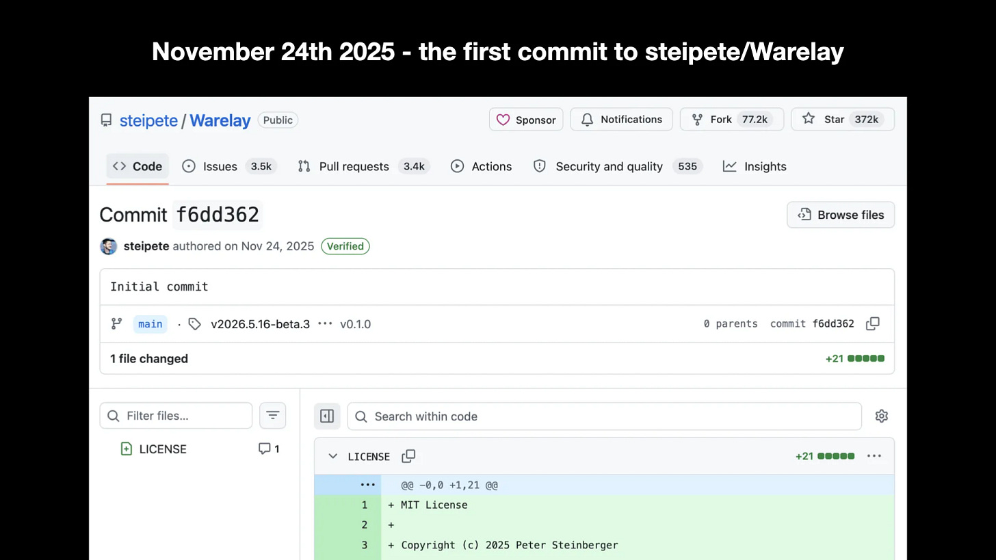The height and width of the screenshot is (560, 996).
Task: Click the Public visibility label
Action: 278,120
